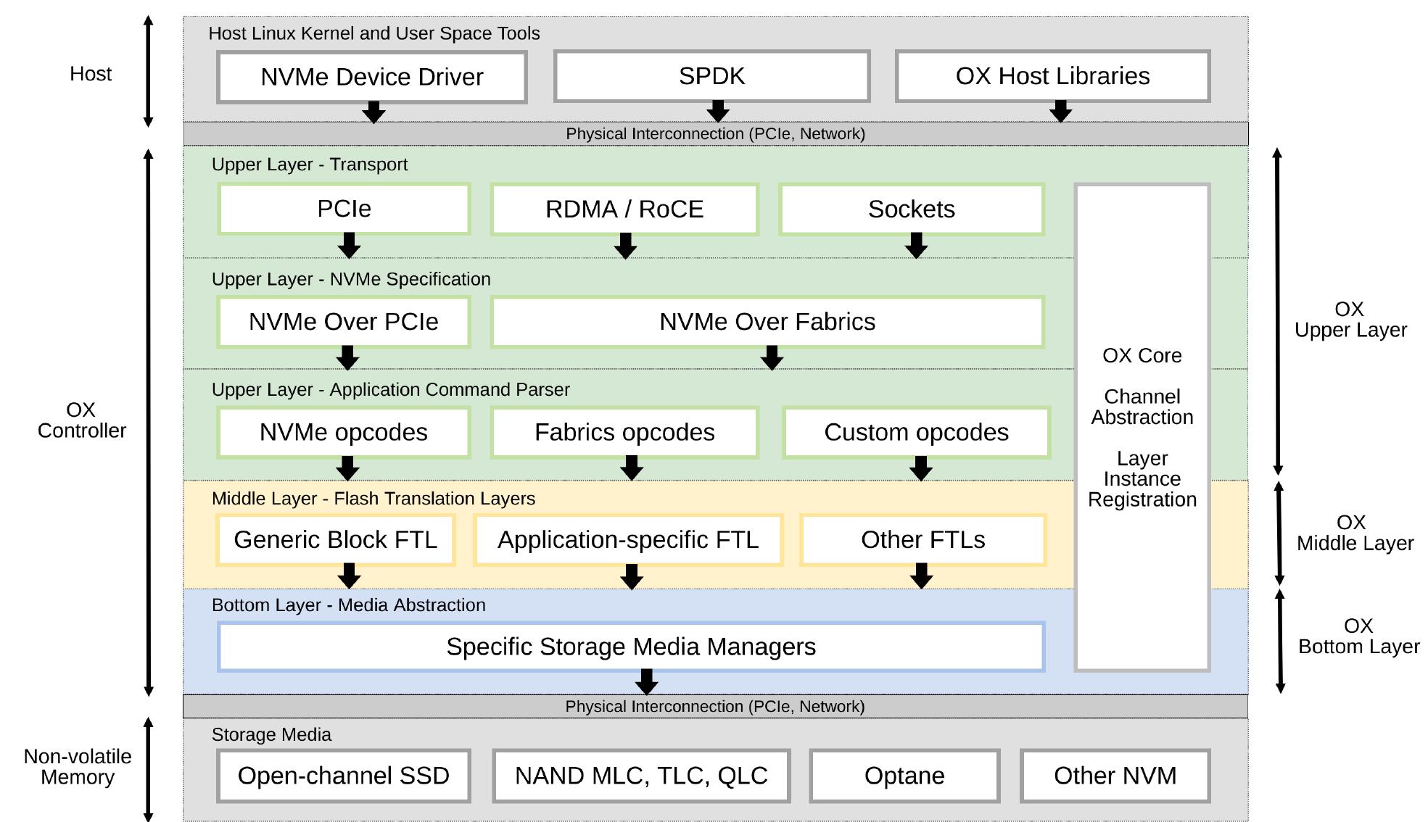Click the arrow below NVMe Over Fabrics
1428x822 pixels.
point(772,357)
